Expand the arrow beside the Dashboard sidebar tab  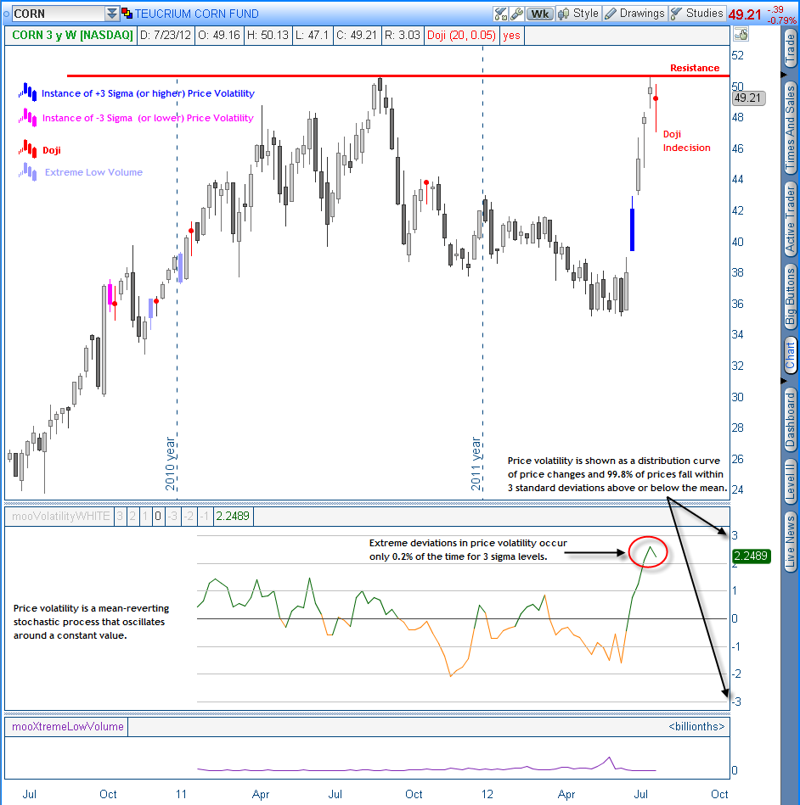[784, 382]
